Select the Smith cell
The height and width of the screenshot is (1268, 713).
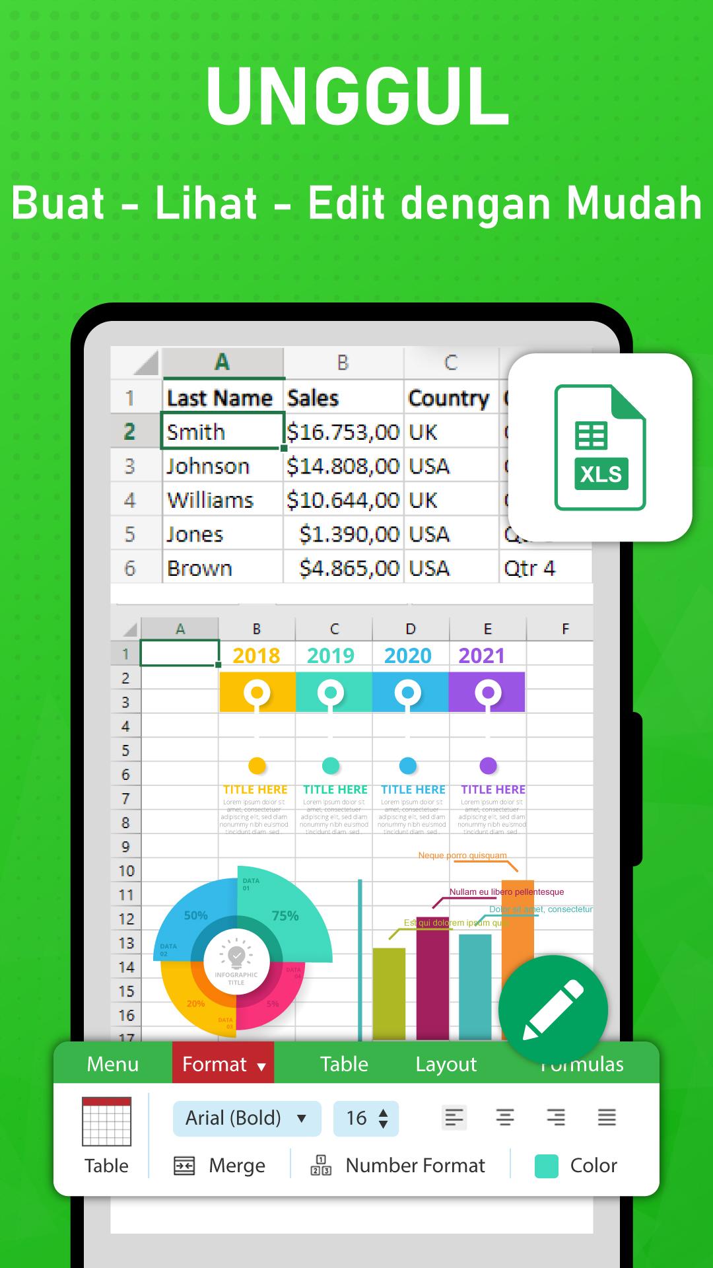coord(223,431)
